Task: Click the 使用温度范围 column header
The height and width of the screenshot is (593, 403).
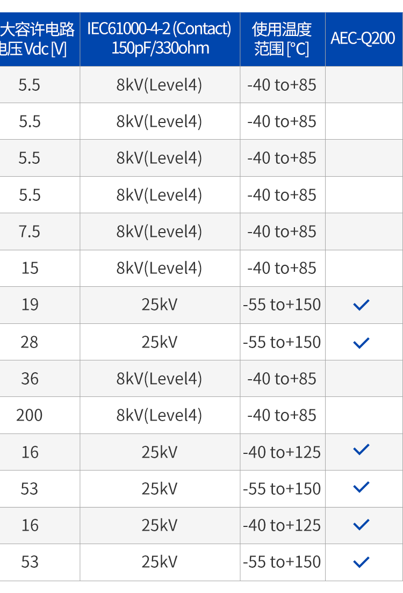Action: [282, 39]
